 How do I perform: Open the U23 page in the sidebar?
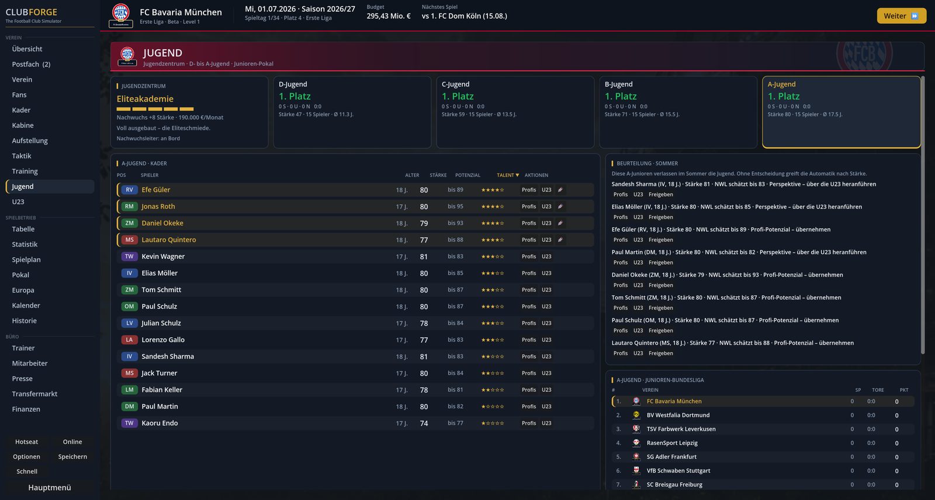pyautogui.click(x=50, y=202)
